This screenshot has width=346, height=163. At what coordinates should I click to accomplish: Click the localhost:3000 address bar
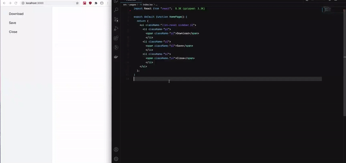(x=50, y=3)
